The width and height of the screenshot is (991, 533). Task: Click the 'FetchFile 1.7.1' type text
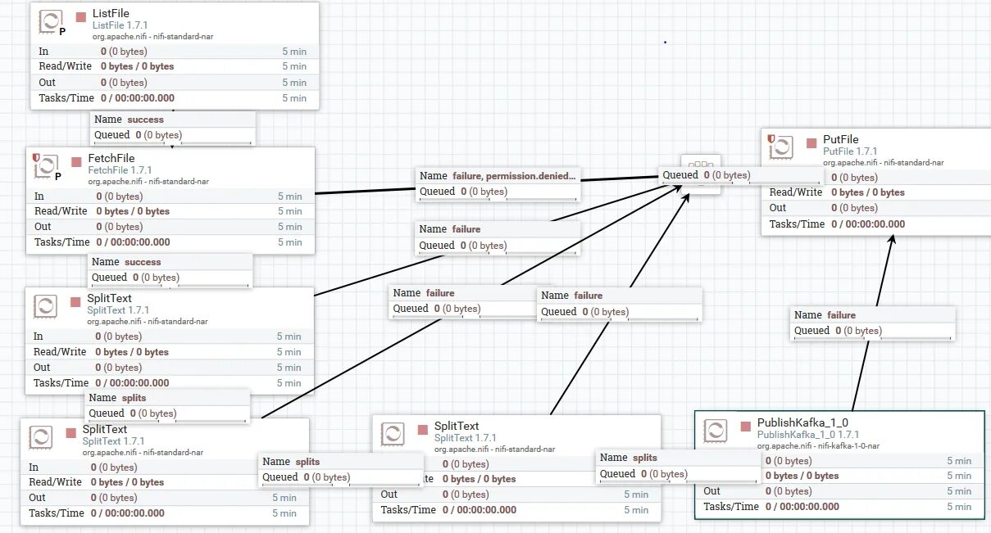(x=120, y=170)
